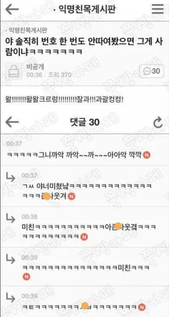Tap reply arrow of the 야너미쳤냐 reply

(x=10, y=178)
